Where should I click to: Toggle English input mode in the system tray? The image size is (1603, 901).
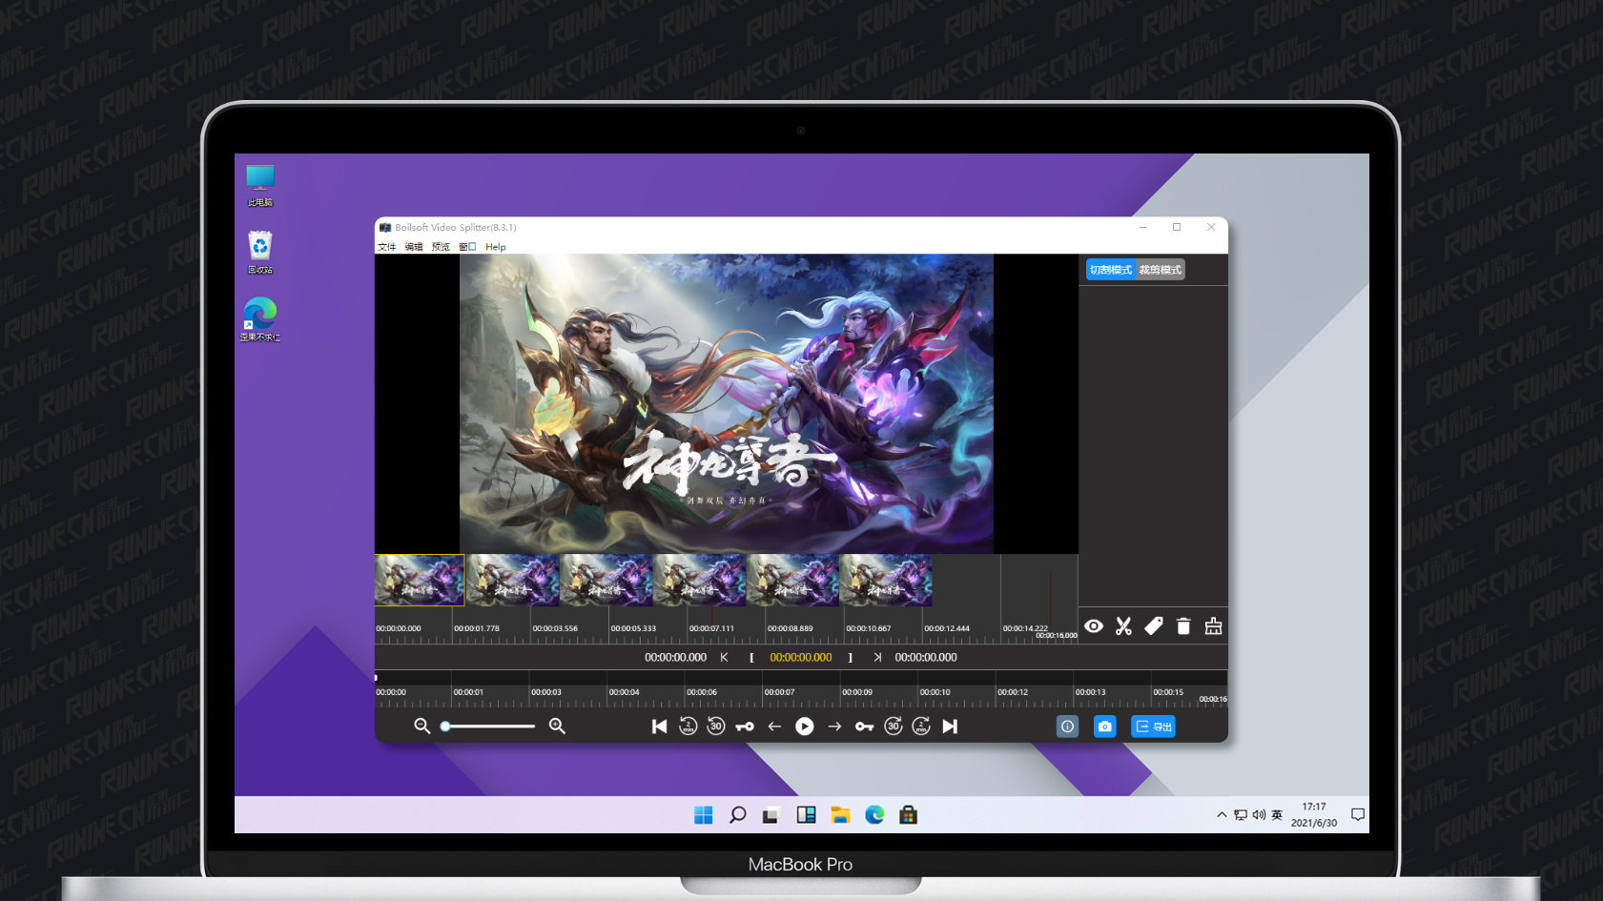tap(1276, 814)
